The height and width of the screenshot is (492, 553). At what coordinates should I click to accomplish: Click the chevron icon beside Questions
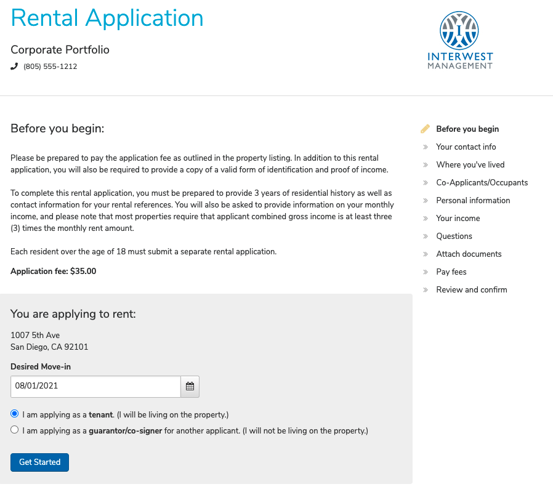(425, 236)
